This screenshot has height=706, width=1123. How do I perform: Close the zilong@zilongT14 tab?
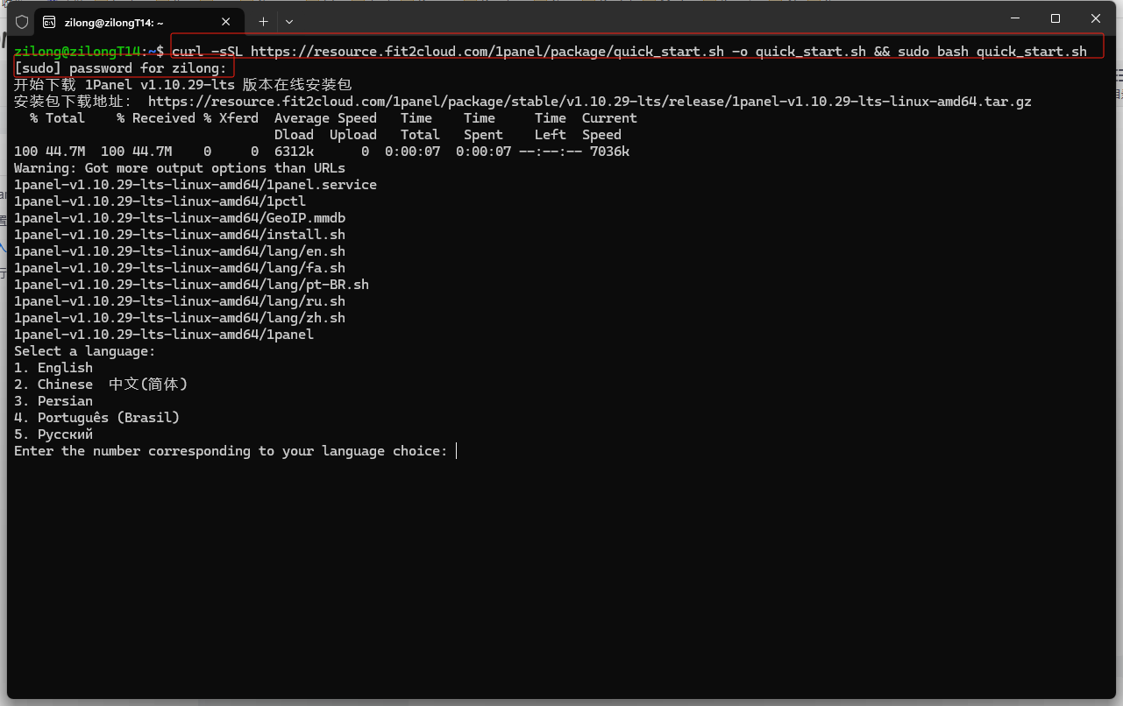click(226, 22)
